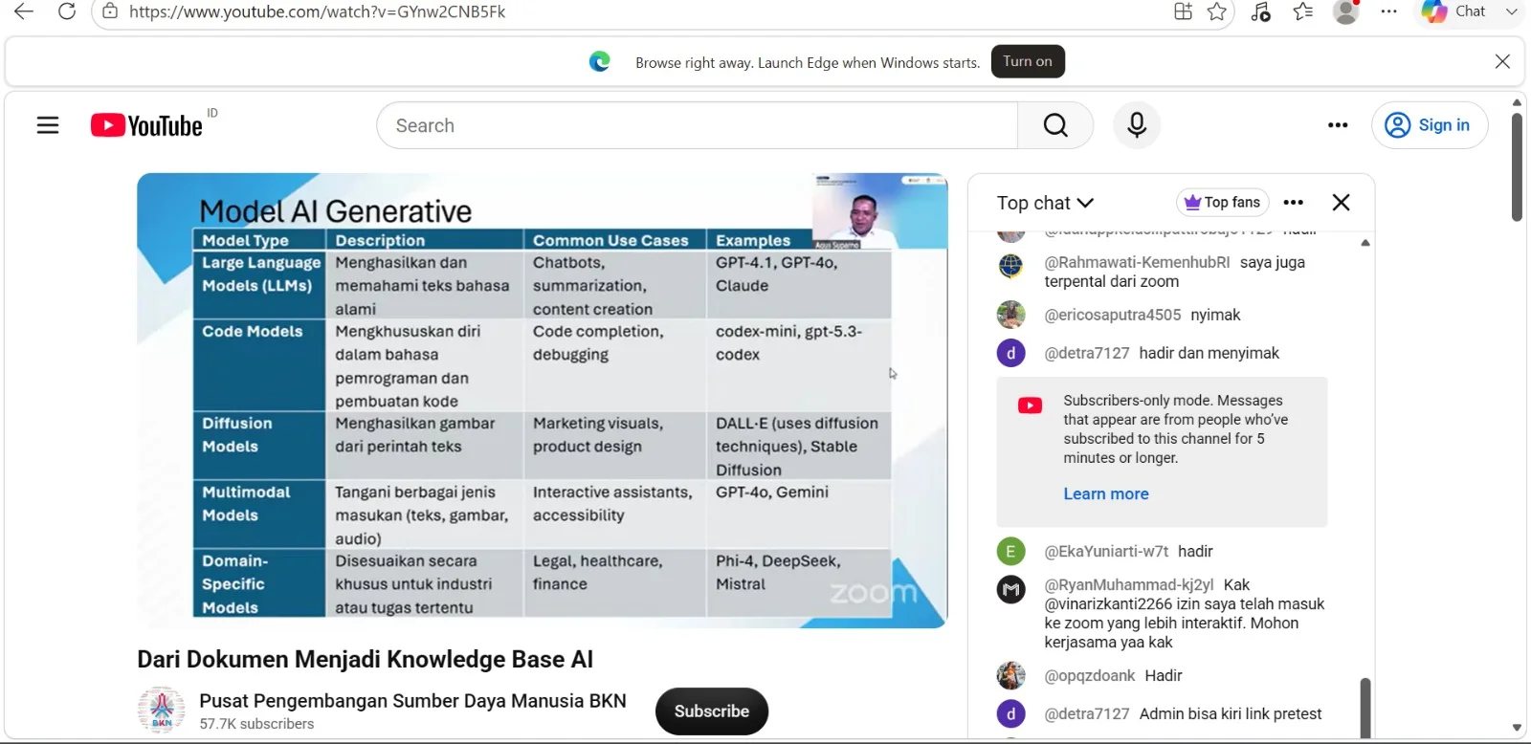This screenshot has width=1531, height=744.
Task: Dismiss the Edge startup banner
Action: pyautogui.click(x=1502, y=61)
